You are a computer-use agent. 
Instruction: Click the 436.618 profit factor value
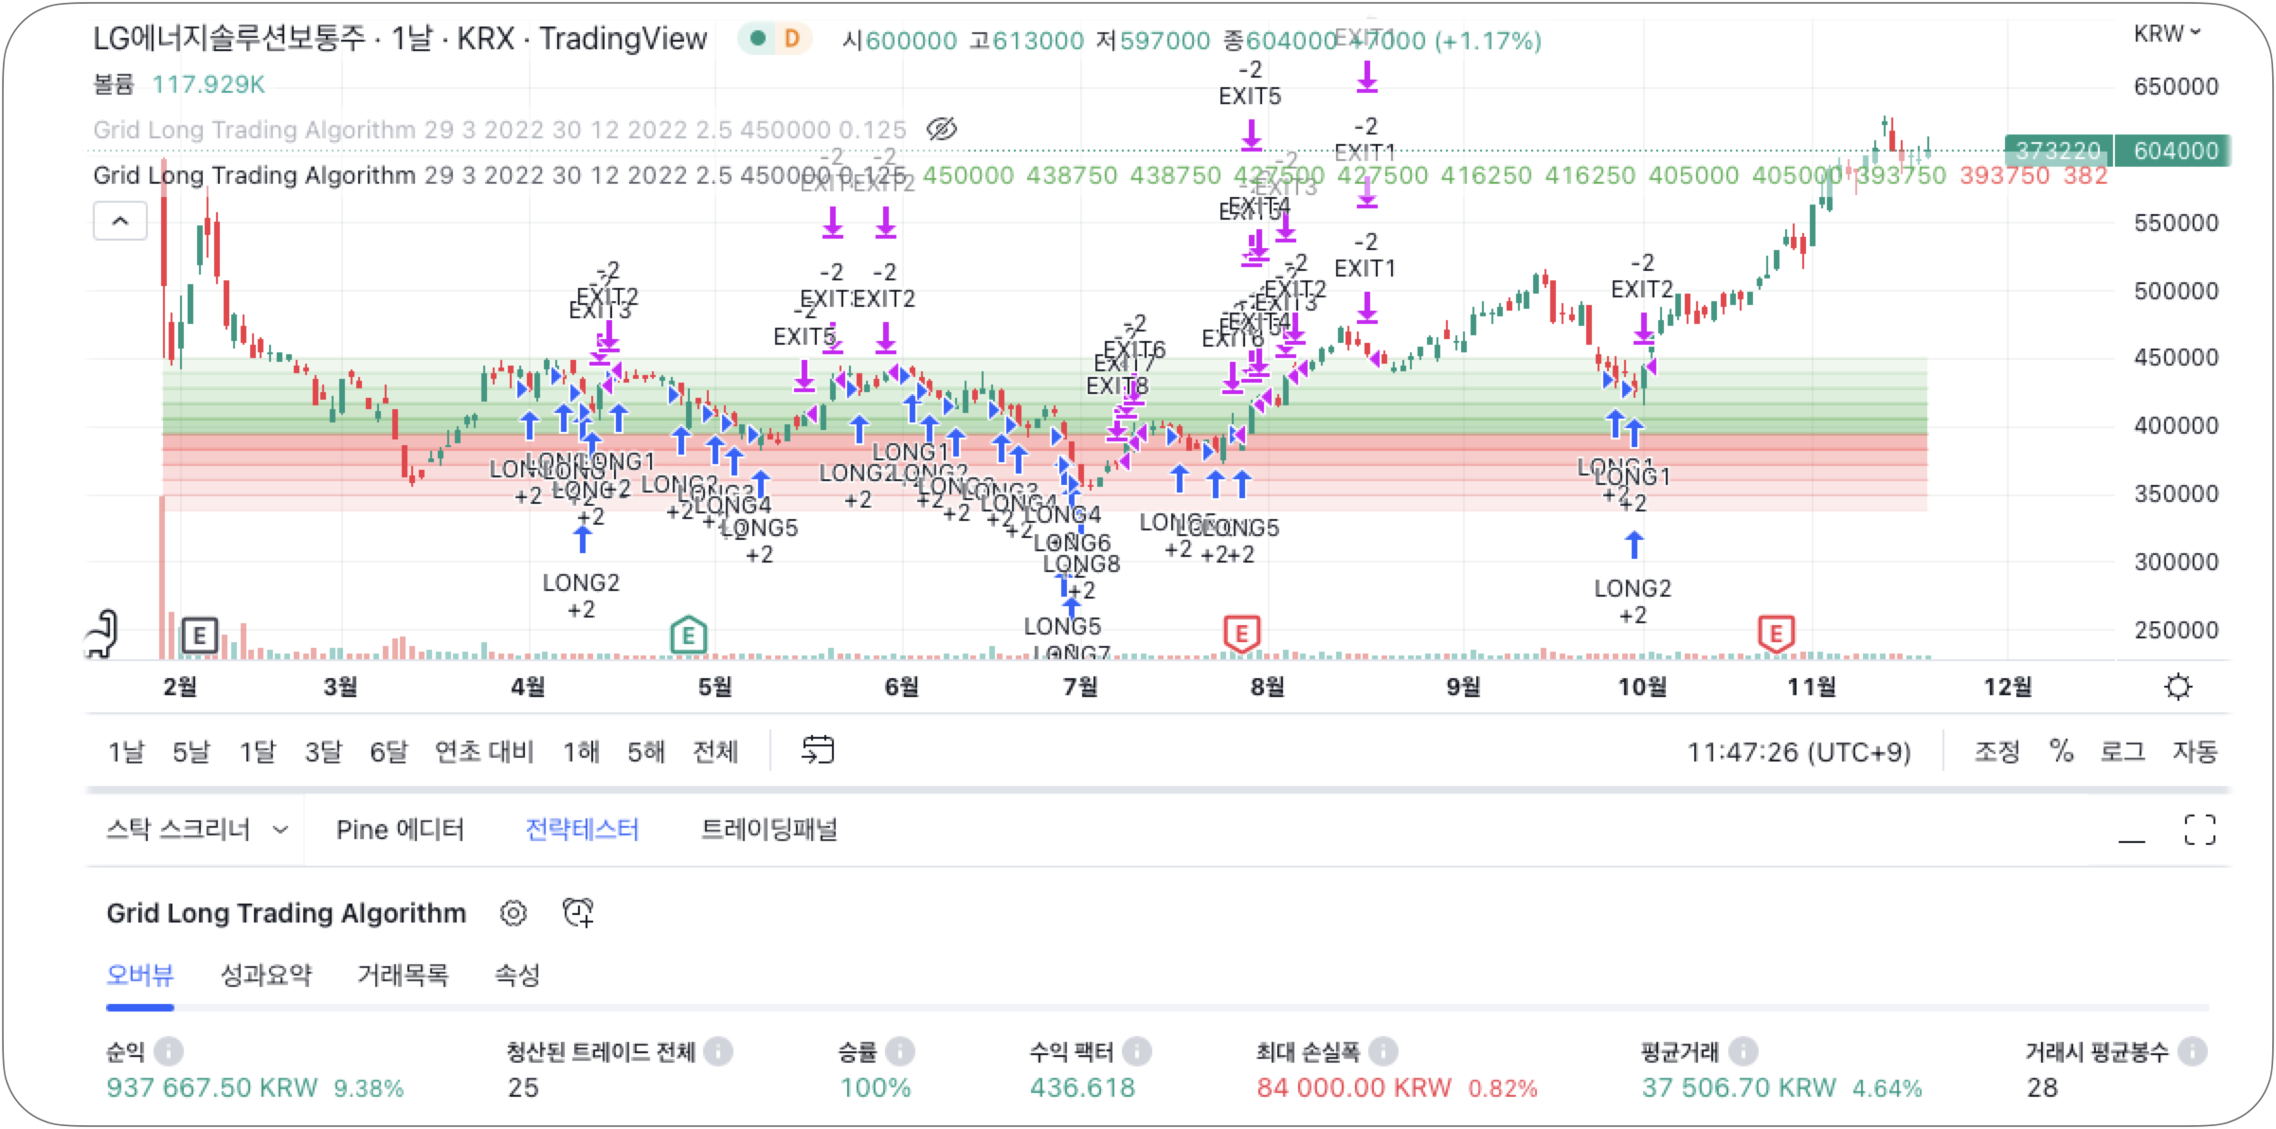pyautogui.click(x=1082, y=1087)
